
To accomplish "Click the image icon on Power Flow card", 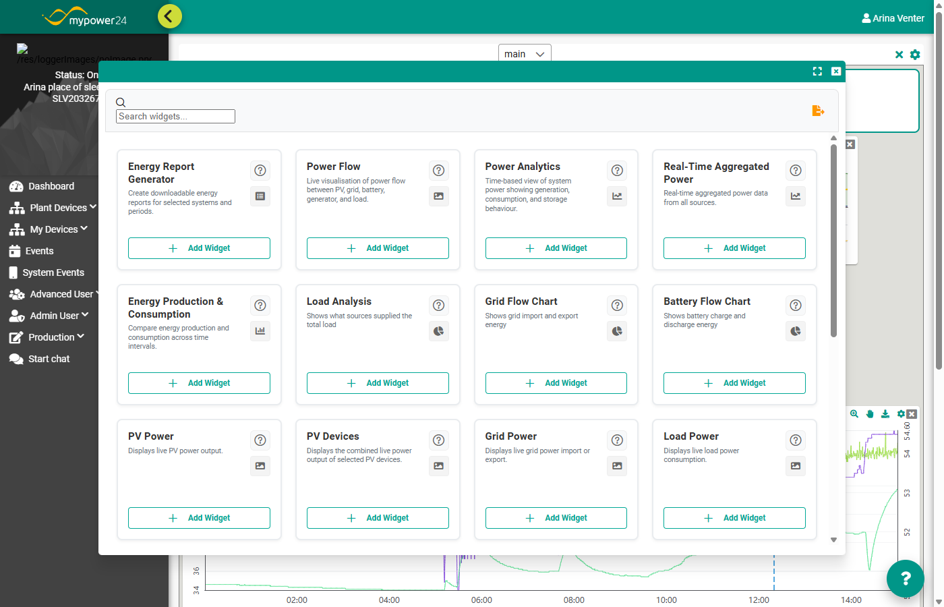I will pyautogui.click(x=439, y=196).
